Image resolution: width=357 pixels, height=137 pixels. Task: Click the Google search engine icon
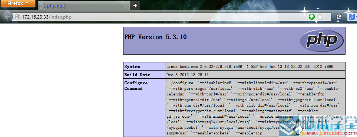click(x=351, y=17)
